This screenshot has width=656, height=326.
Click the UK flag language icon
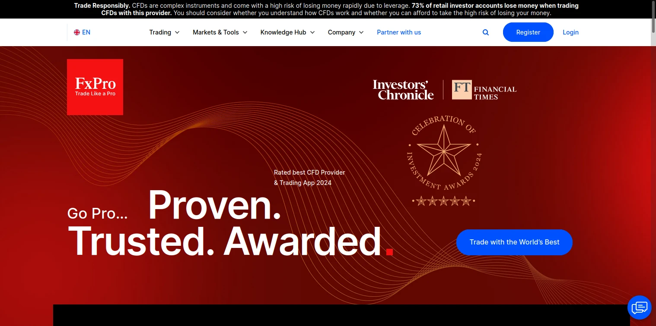[77, 32]
